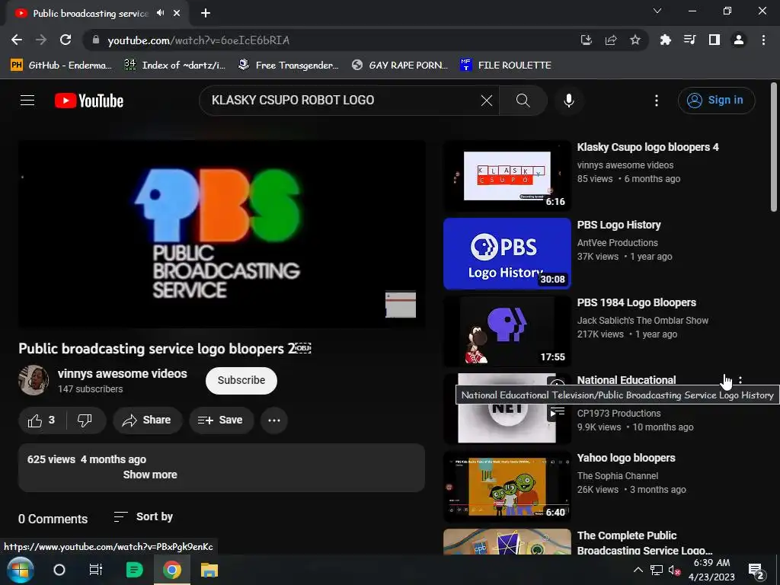The width and height of the screenshot is (780, 585).
Task: Expand description with Show more
Action: [150, 475]
